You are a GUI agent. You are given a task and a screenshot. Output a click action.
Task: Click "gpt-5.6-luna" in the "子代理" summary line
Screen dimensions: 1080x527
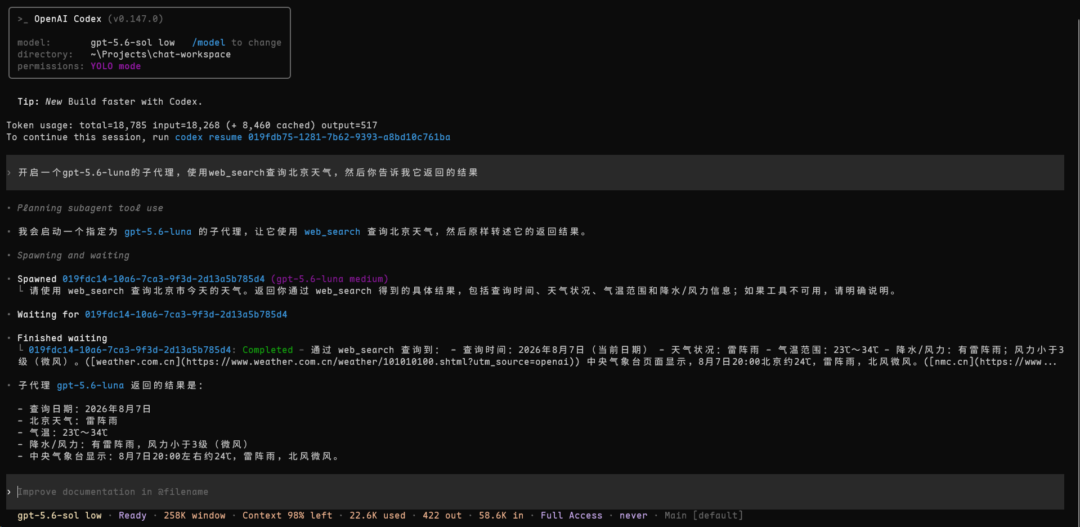coord(91,386)
